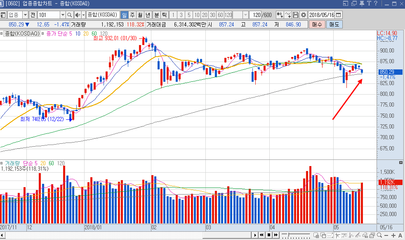Click the magnifier search icon beside code 101
This screenshot has height=240, width=405.
[69, 15]
